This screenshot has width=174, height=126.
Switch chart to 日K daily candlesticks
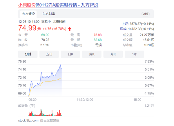coord(70,54)
